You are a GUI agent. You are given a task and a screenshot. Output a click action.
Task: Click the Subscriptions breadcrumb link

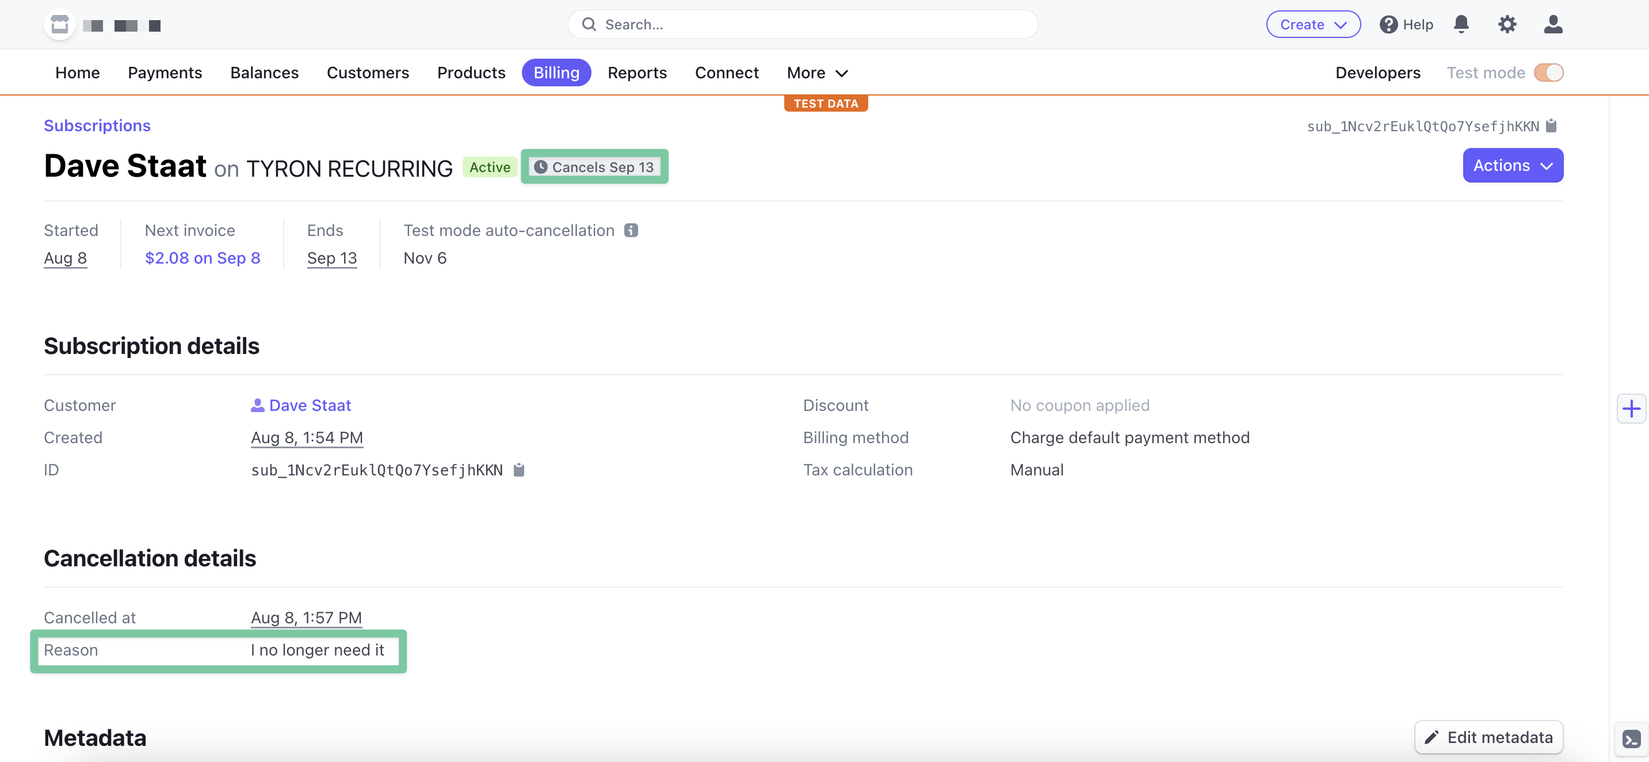[97, 124]
